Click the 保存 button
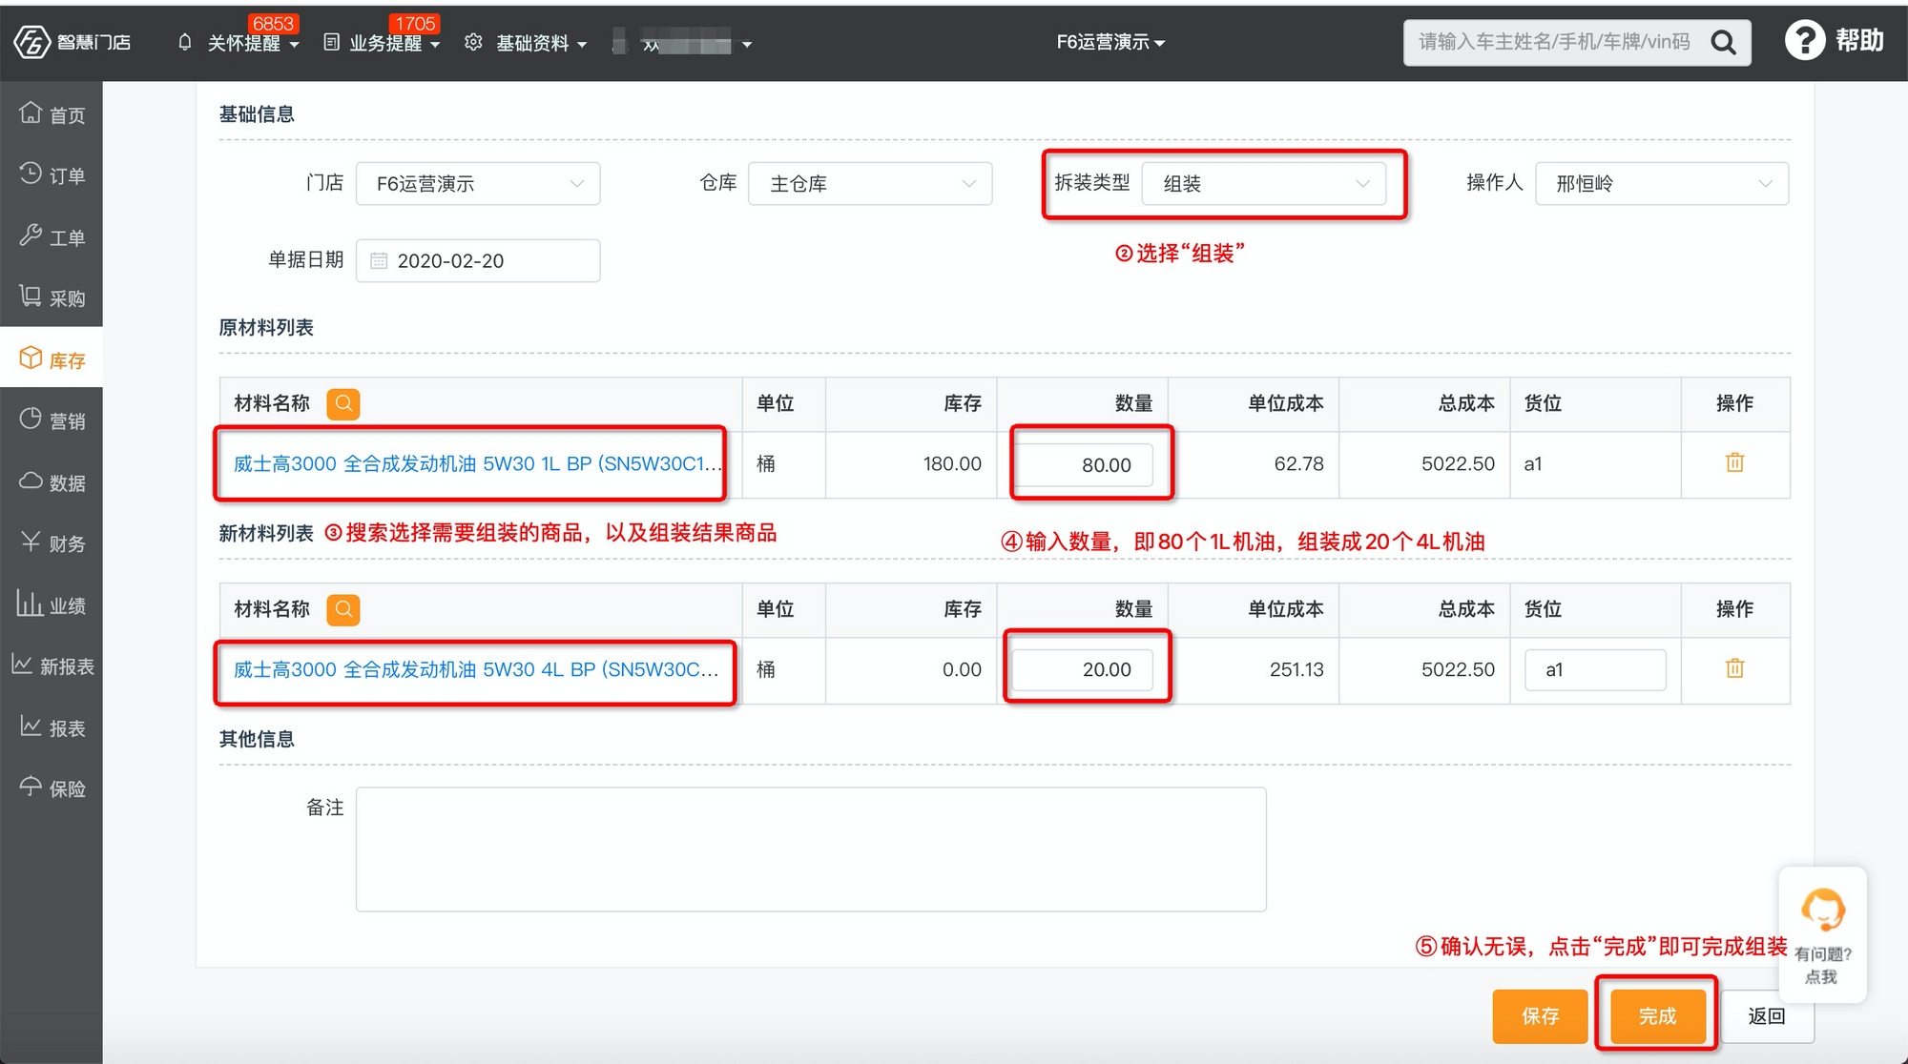This screenshot has height=1064, width=1908. [1540, 1016]
